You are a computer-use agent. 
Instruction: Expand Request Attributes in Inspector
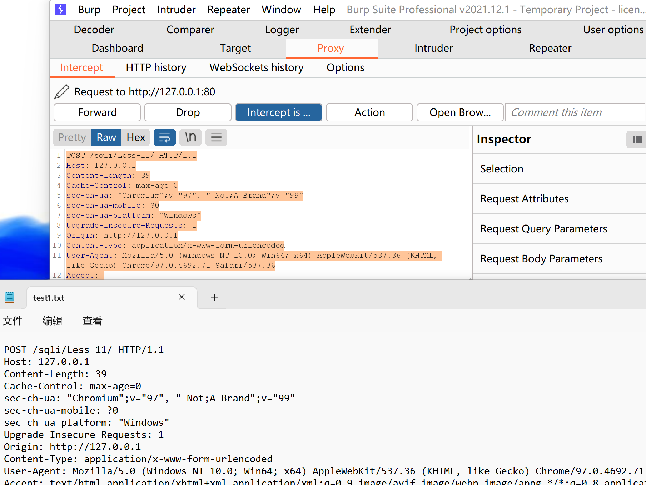point(560,199)
